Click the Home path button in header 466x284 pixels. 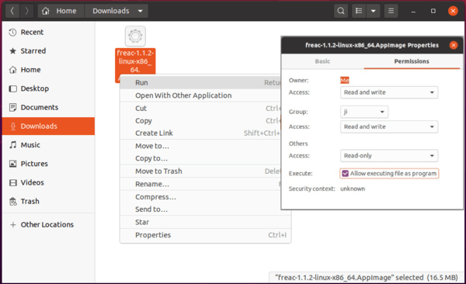click(61, 11)
